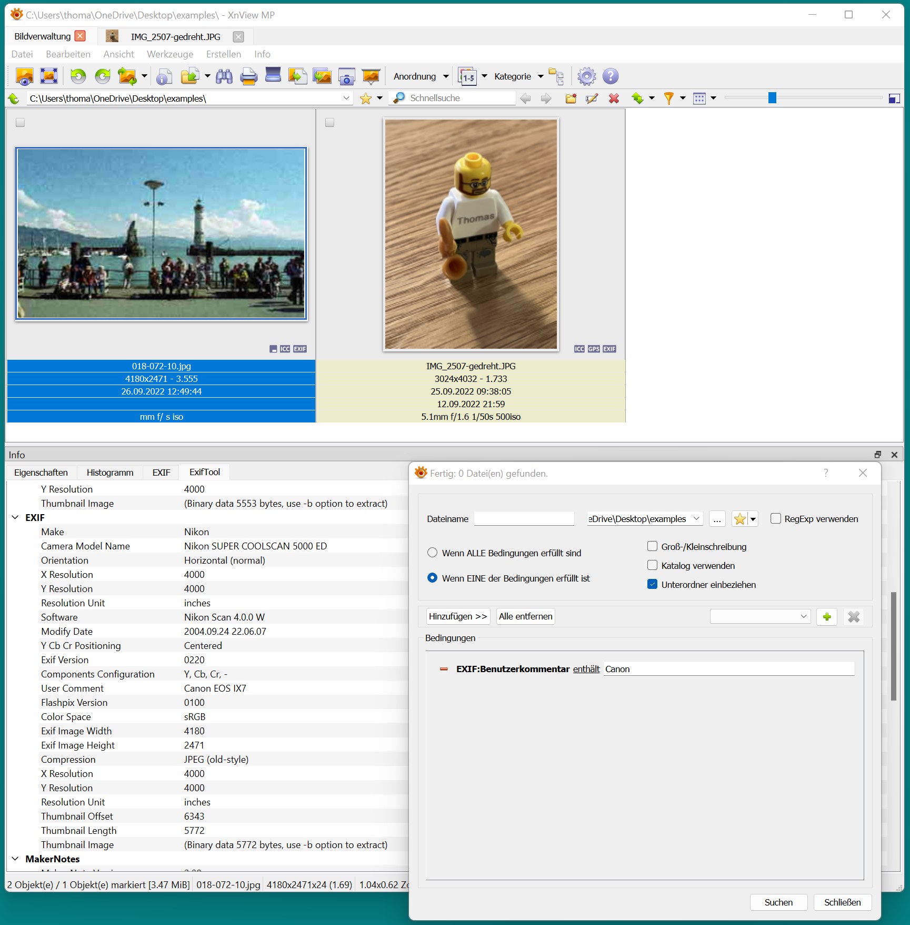Open the Kategorie dropdown
Screen dimensions: 910x925
(x=518, y=76)
